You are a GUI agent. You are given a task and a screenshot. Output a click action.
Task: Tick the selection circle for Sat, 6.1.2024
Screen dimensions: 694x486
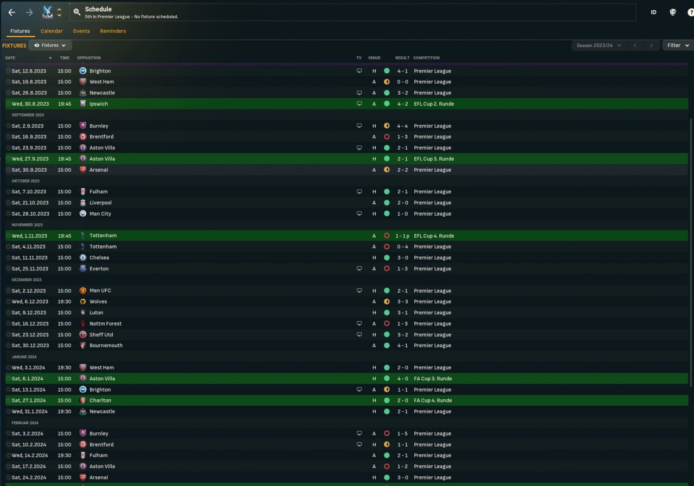pos(8,379)
